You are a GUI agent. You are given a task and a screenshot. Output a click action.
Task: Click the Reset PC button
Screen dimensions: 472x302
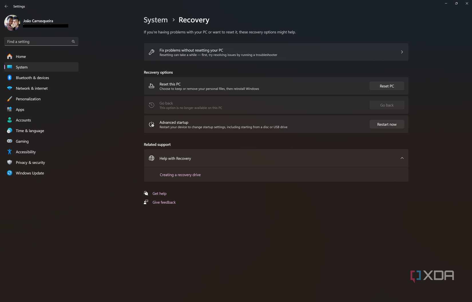coord(387,86)
